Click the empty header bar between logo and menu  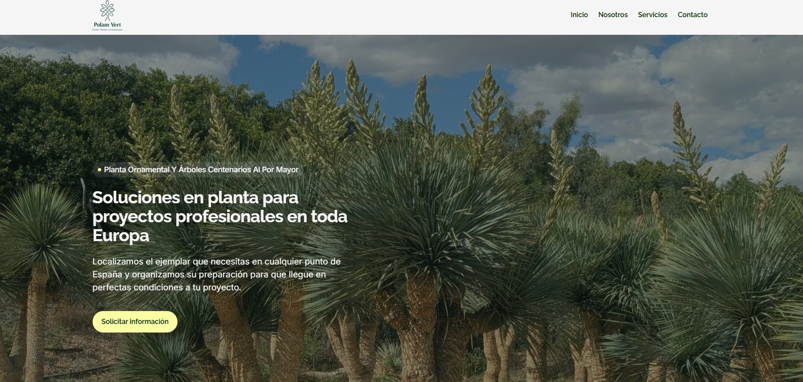pos(346,17)
